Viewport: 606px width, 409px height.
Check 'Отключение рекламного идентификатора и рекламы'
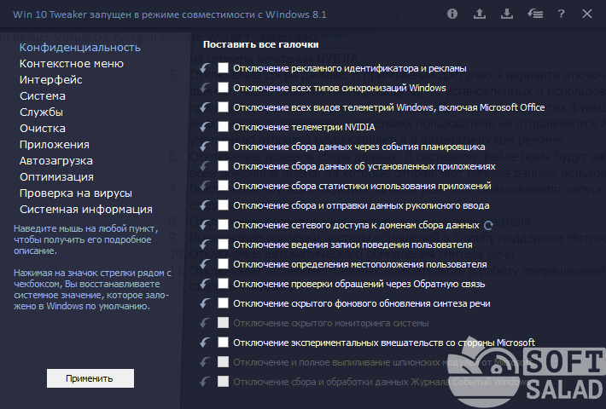[x=223, y=68]
